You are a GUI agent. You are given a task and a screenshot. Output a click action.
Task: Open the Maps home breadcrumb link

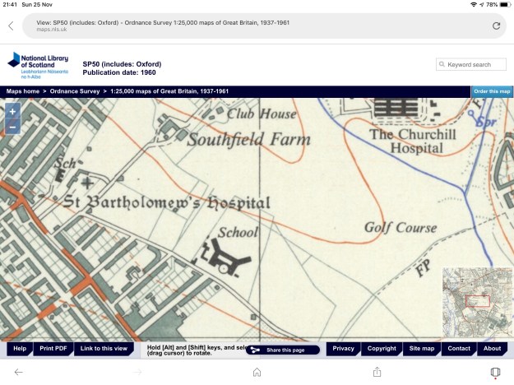click(23, 91)
